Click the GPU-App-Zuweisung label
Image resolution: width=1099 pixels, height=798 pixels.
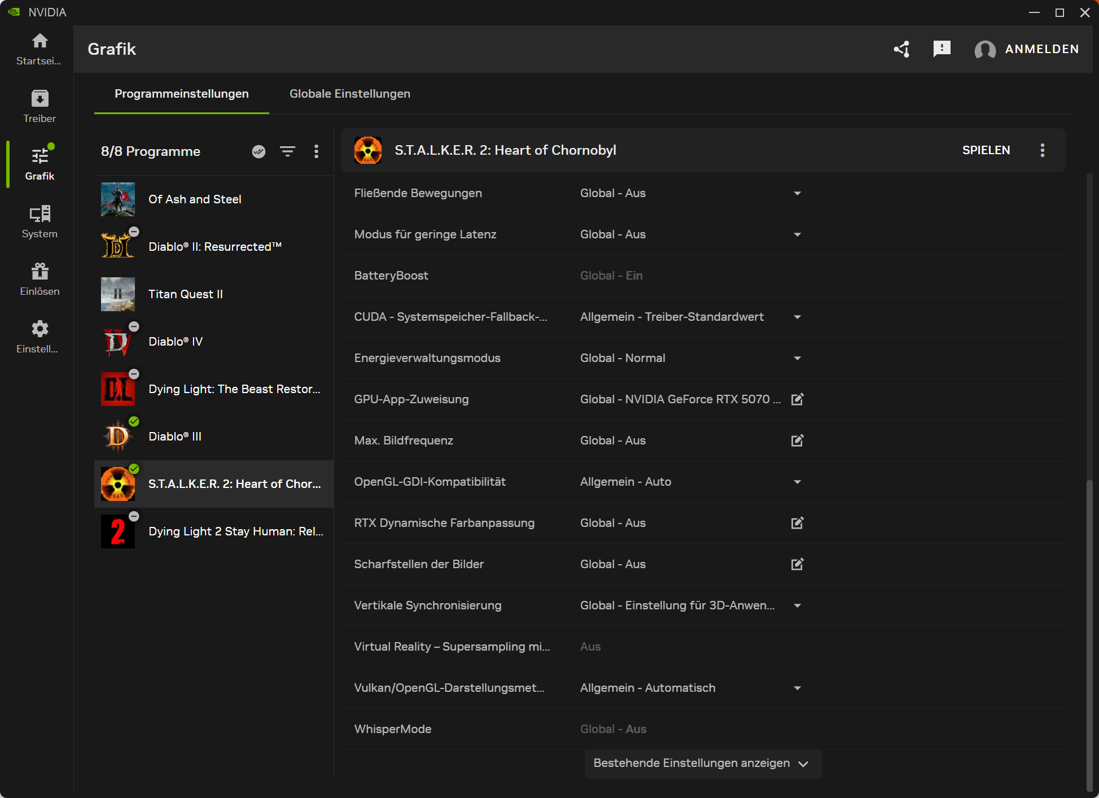[x=411, y=399]
